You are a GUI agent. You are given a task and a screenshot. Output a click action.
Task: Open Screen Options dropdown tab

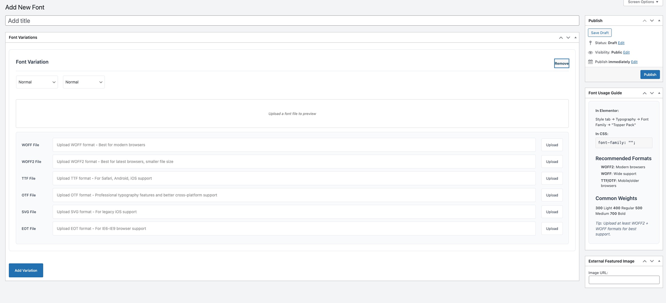point(643,2)
